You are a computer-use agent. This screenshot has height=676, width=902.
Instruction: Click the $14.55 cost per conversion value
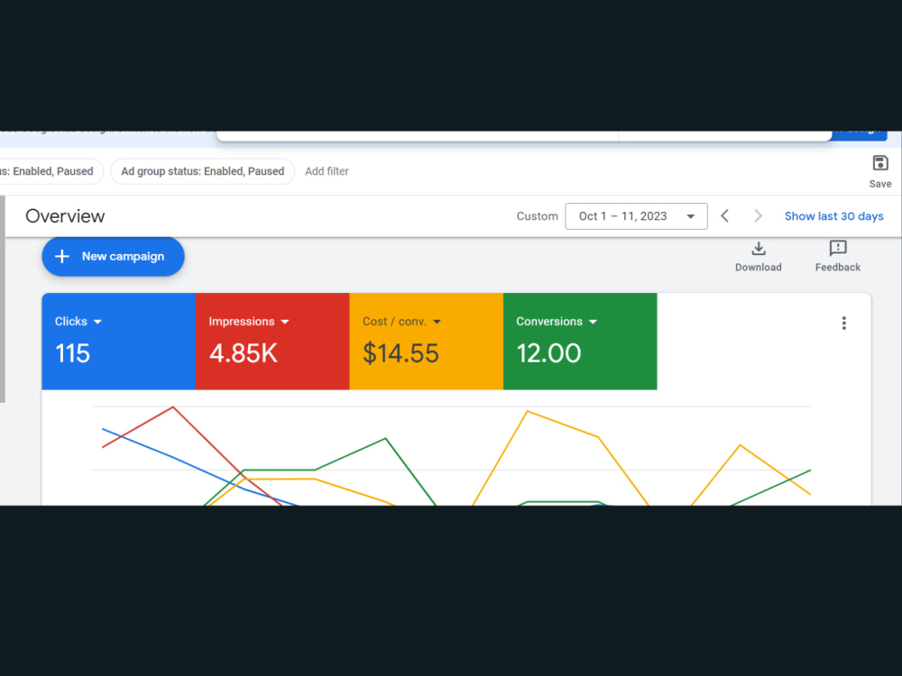401,353
